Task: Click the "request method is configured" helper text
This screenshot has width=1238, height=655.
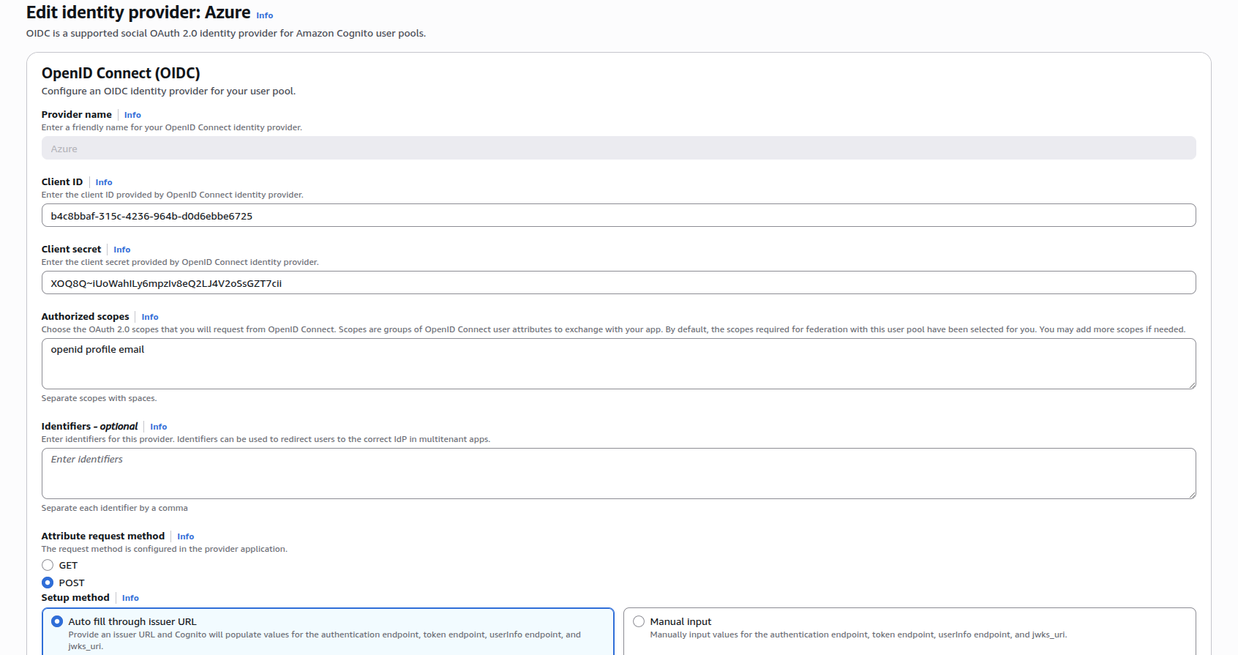Action: (165, 549)
